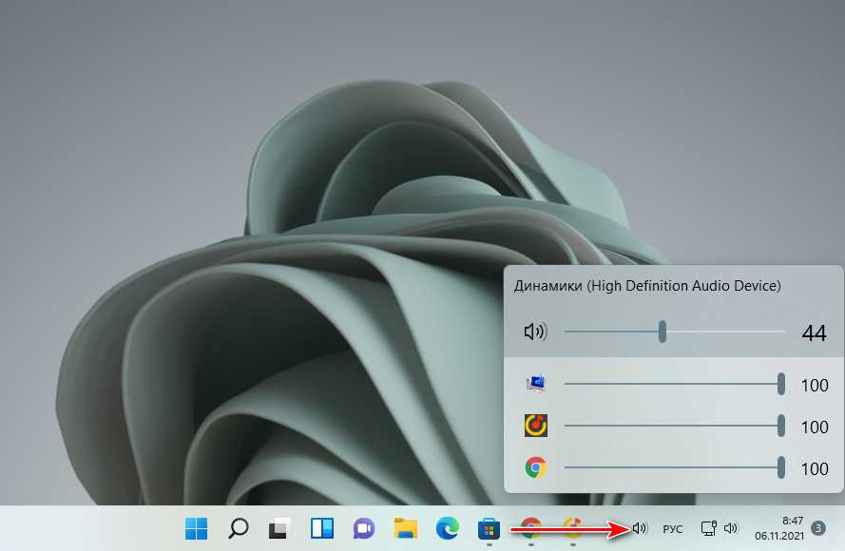Image resolution: width=845 pixels, height=551 pixels.
Task: Open the Widgets panel from taskbar
Action: [x=320, y=528]
